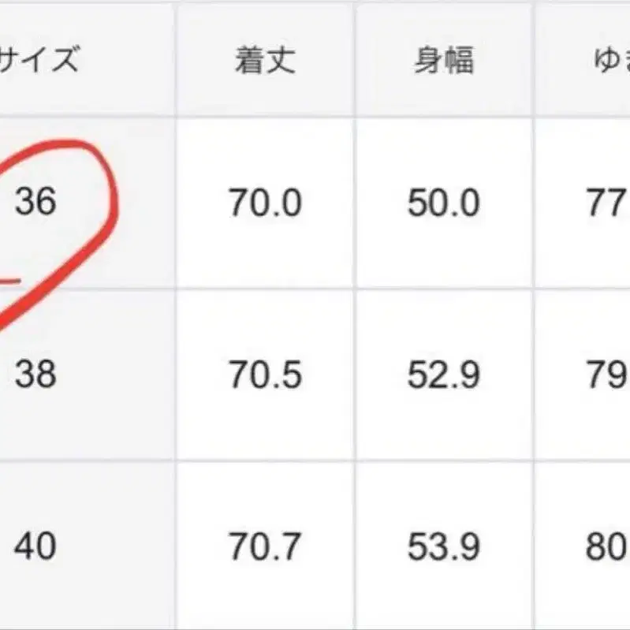Image resolution: width=630 pixels, height=630 pixels.
Task: Click the divider between 着丈 and 身幅 headers
Action: 354,61
